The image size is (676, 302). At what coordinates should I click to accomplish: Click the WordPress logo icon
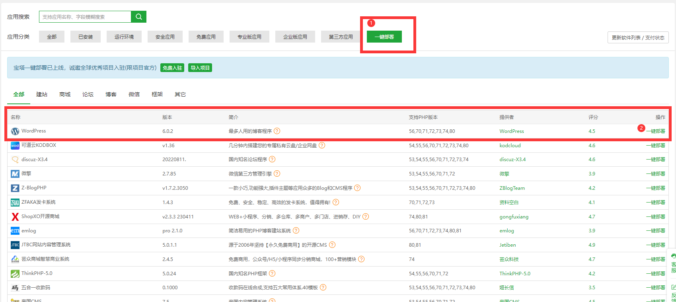15,131
